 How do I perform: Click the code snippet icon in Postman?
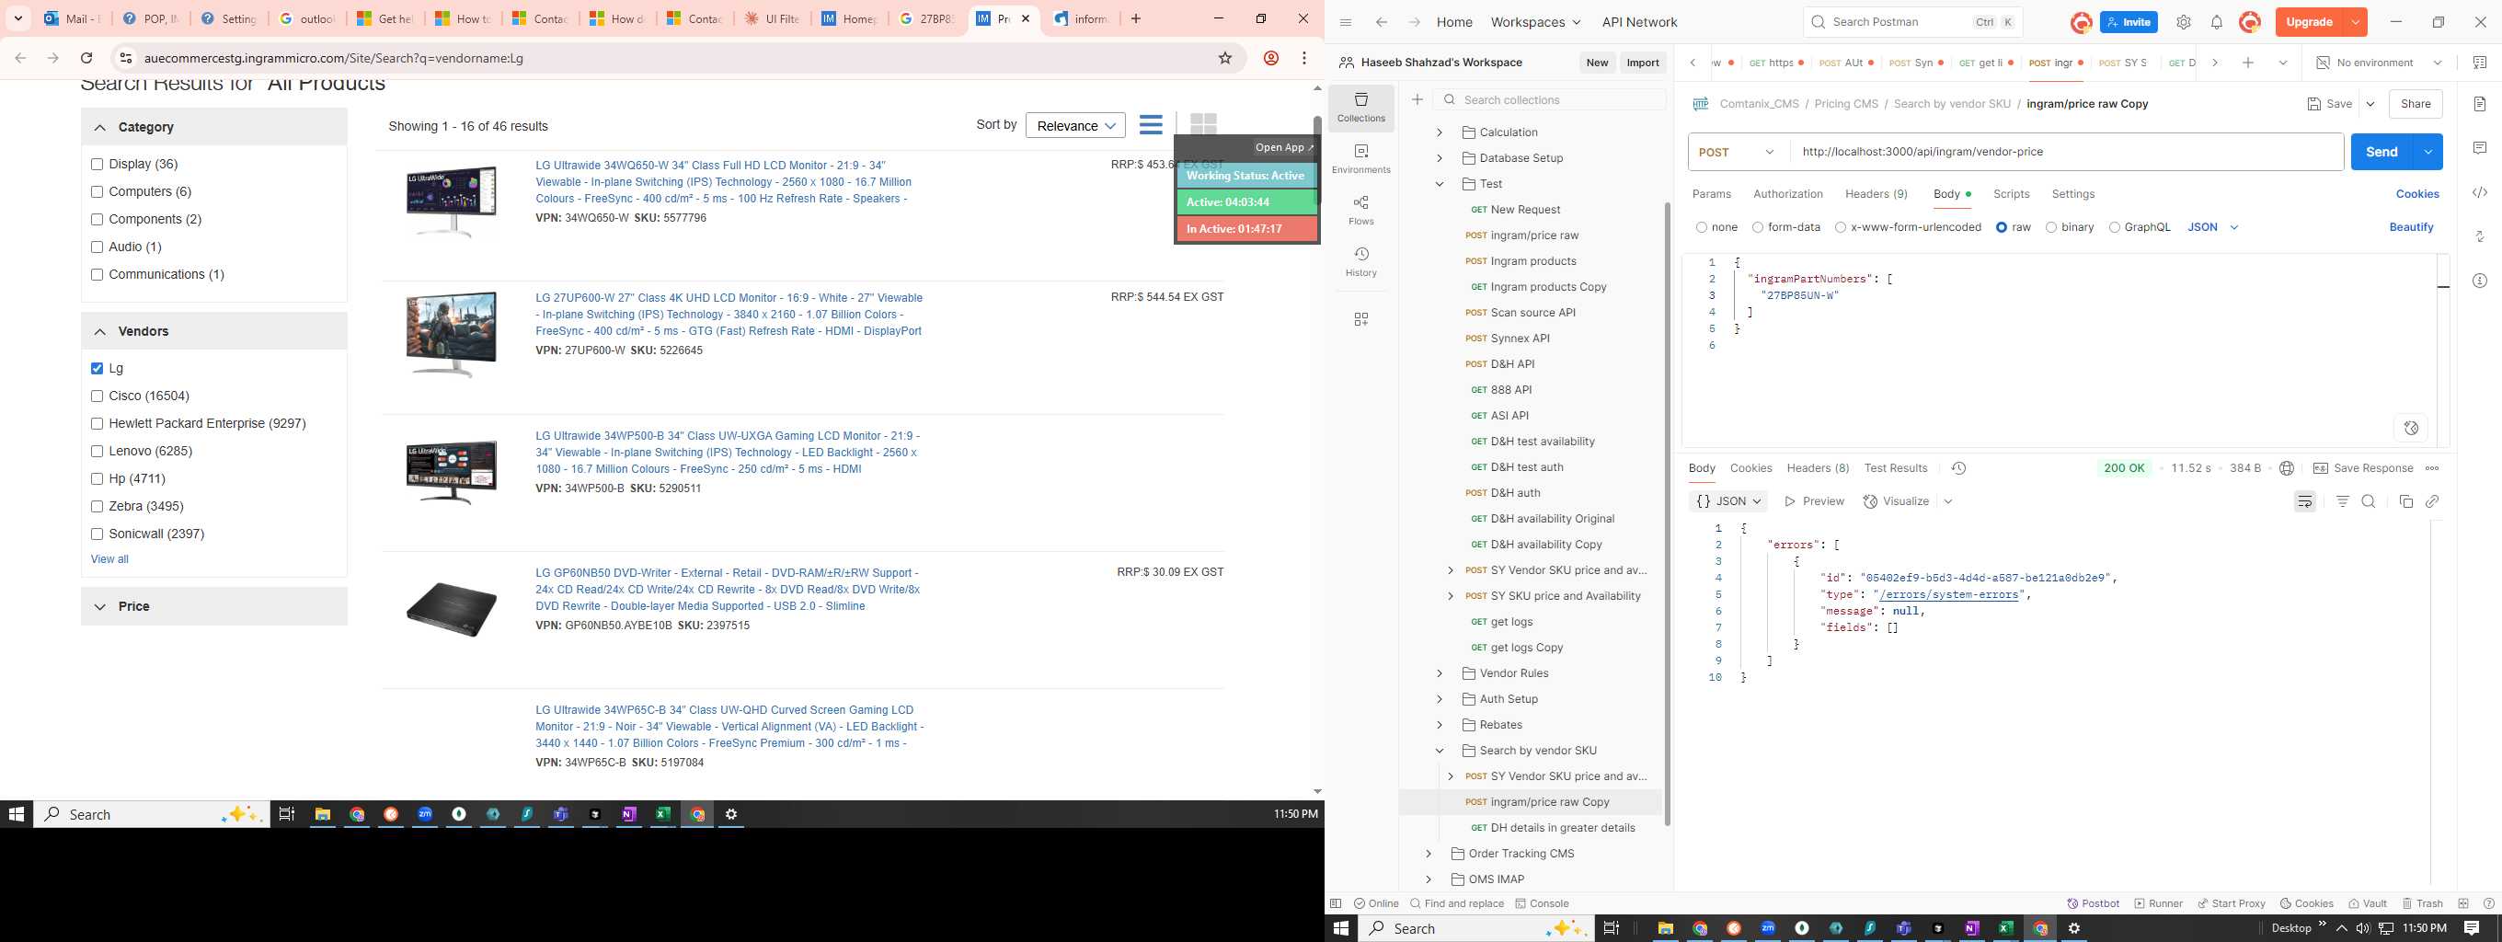tap(2480, 192)
